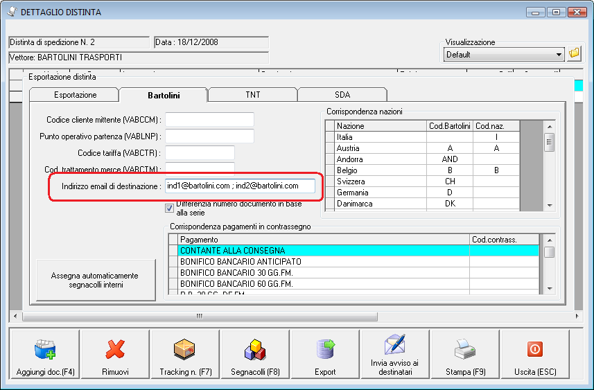
Task: Click horizontal scrollbar right arrow
Action: point(577,316)
